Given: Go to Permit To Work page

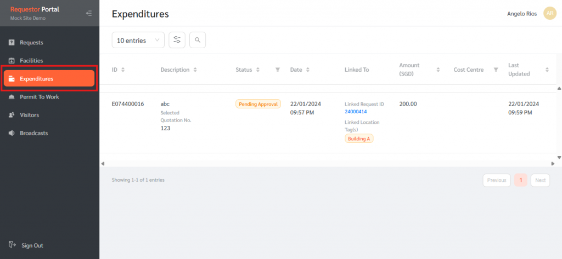Looking at the screenshot, I should click(39, 97).
